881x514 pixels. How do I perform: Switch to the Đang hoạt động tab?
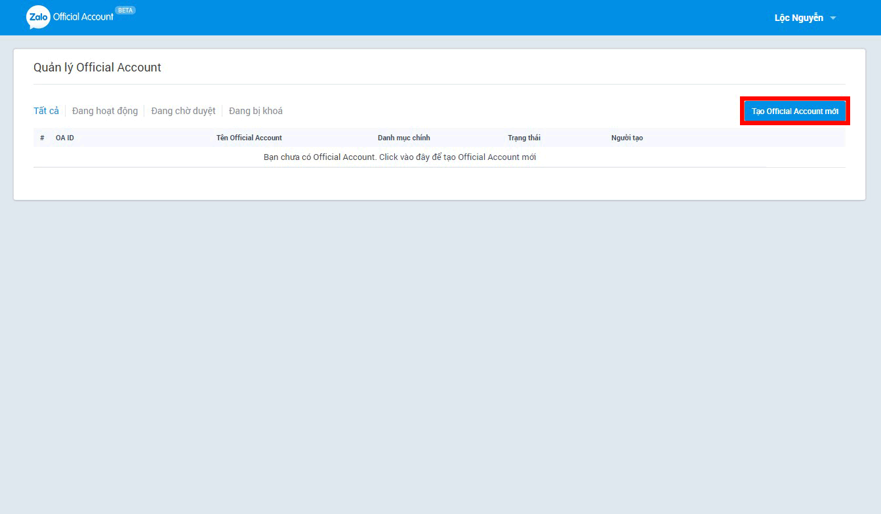(105, 111)
